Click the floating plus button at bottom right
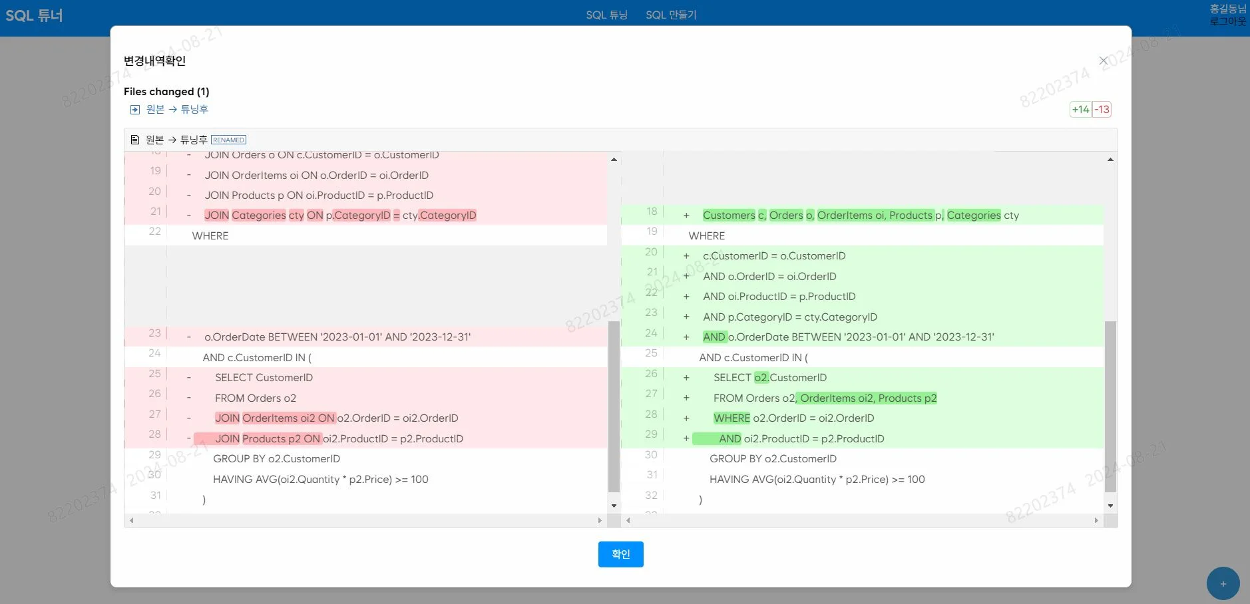The width and height of the screenshot is (1250, 604). click(1223, 583)
